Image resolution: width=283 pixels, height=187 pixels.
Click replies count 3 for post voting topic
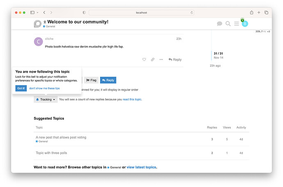212,139
